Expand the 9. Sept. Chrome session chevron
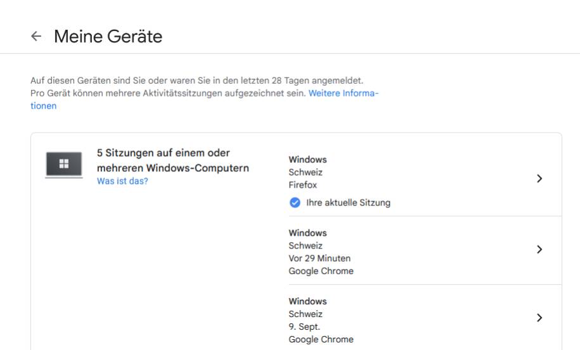The height and width of the screenshot is (350, 580). [539, 318]
